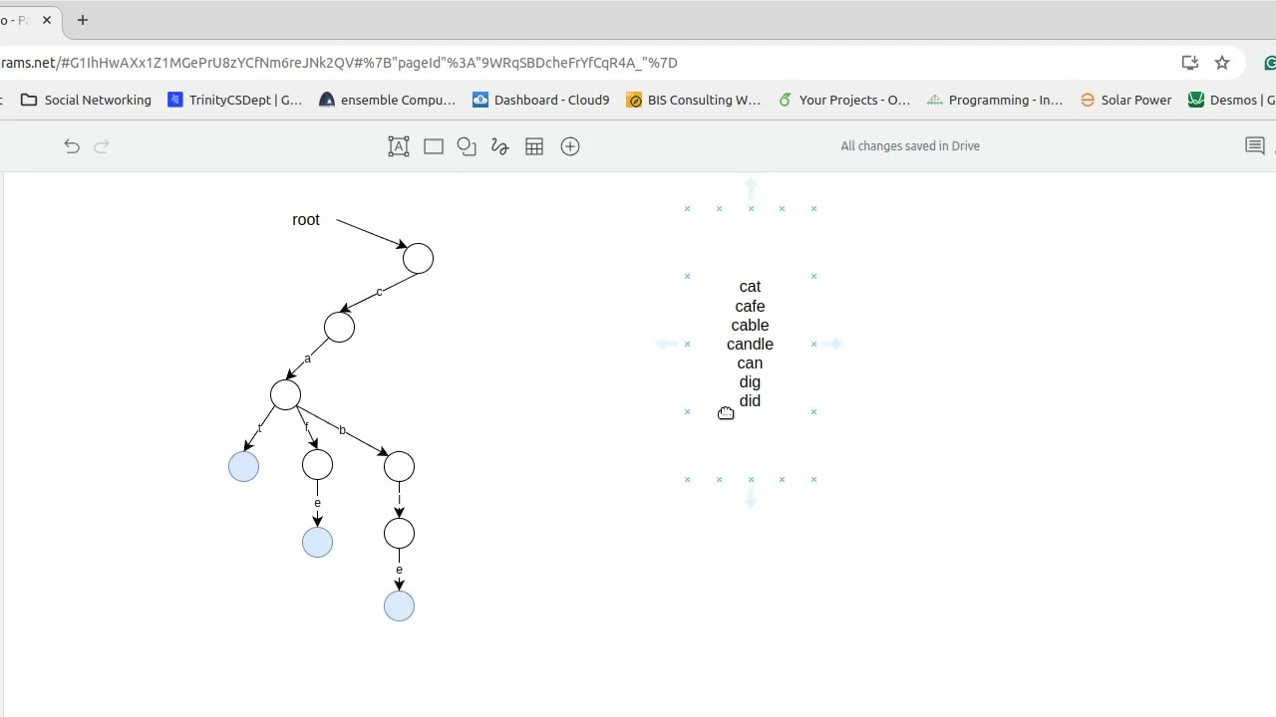Screen dimensions: 1276x717
Task: Select the node reached by edge 'a'
Action: click(x=286, y=395)
